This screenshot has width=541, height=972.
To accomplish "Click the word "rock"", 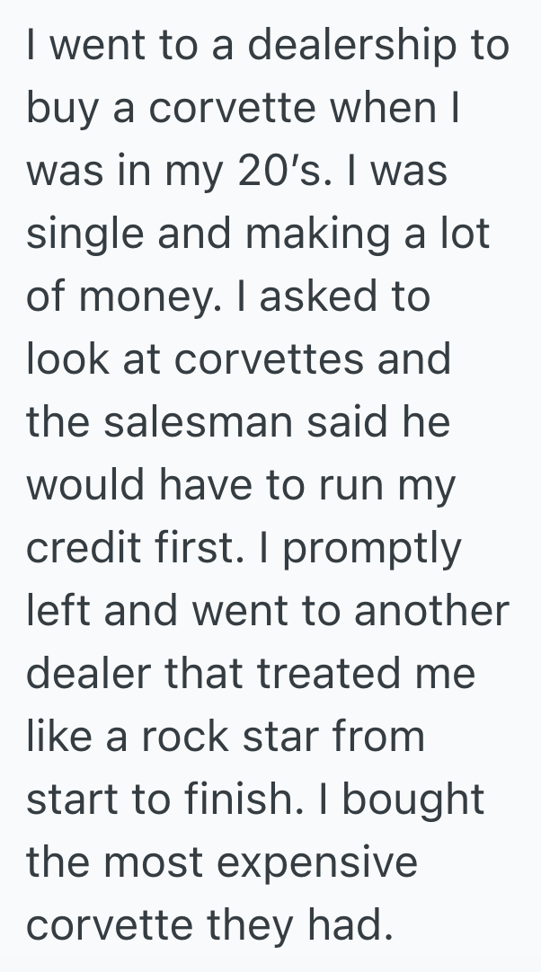I will pos(170,736).
